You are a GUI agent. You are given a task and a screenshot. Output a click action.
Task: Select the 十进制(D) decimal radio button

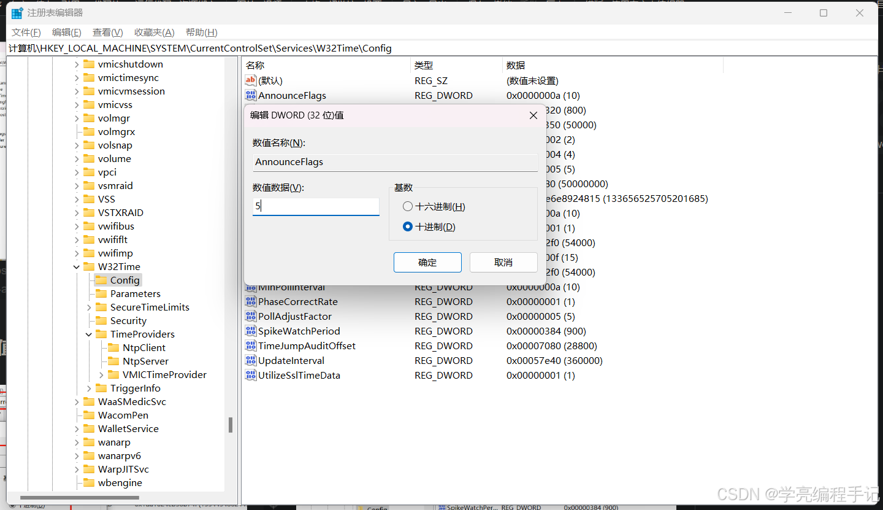[x=408, y=226]
